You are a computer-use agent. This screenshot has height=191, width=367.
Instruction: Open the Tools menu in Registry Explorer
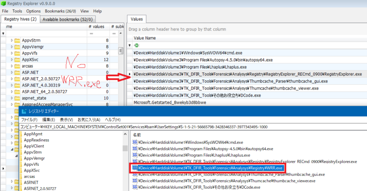(x=17, y=11)
